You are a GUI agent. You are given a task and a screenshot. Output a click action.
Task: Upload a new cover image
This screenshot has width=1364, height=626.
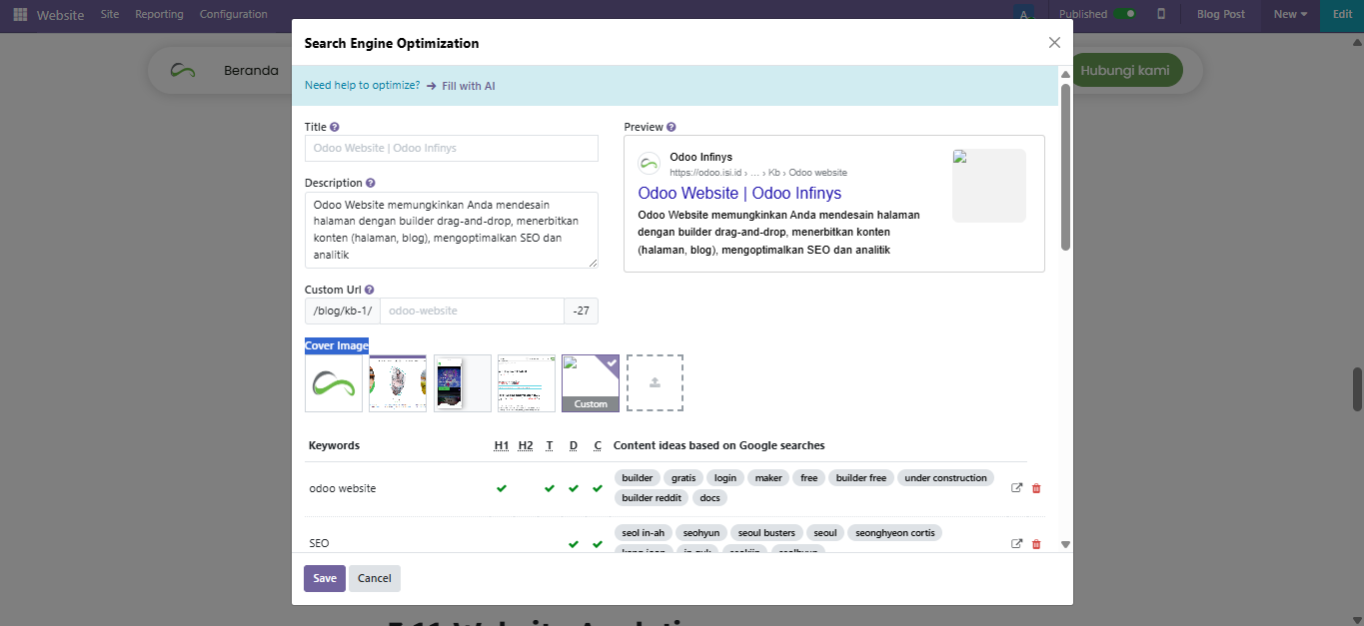tap(655, 382)
